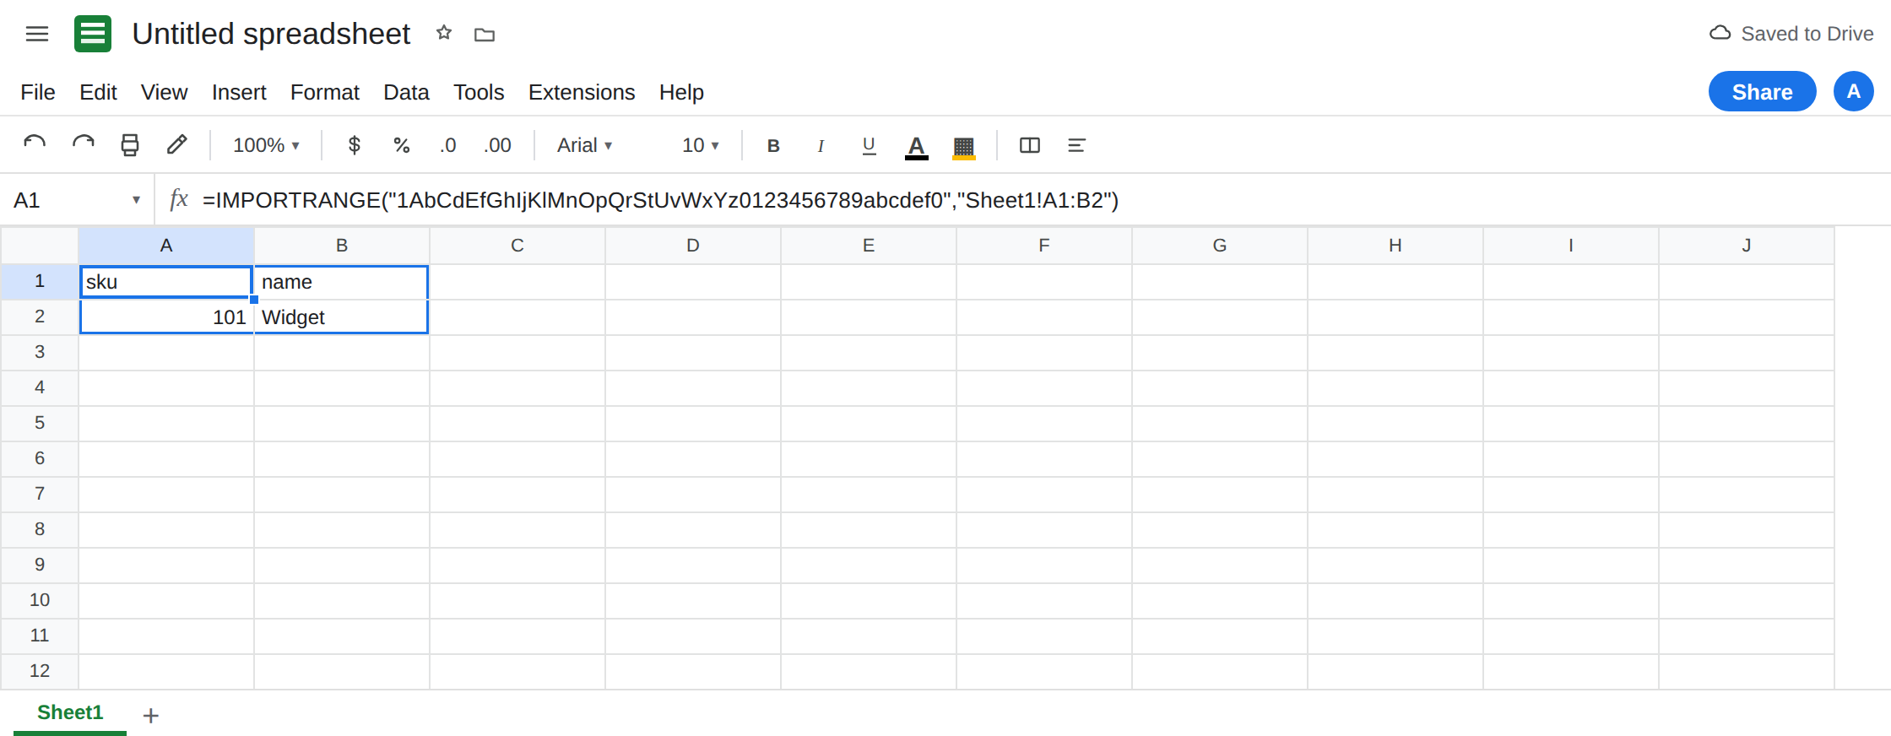
Task: Select the row 5 header
Action: [40, 423]
